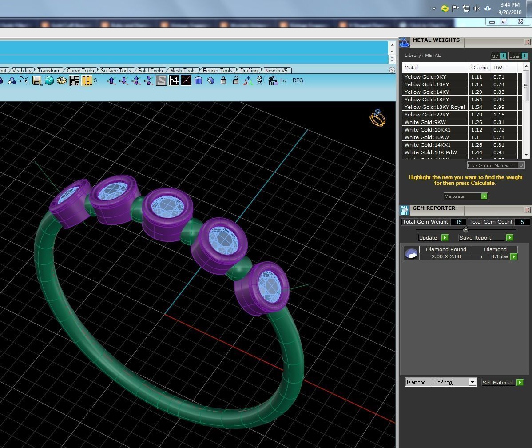Click the gold ring viewport icon
Viewport: 532px width, 448px height.
tap(377, 118)
